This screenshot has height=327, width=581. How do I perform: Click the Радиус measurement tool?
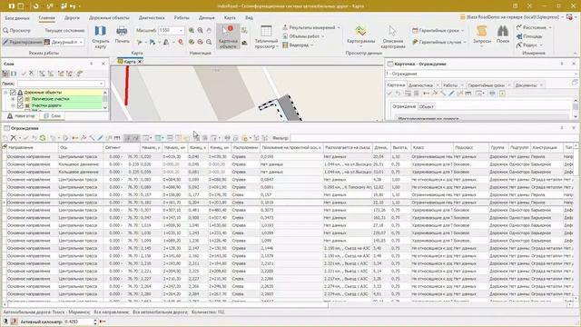(x=530, y=45)
